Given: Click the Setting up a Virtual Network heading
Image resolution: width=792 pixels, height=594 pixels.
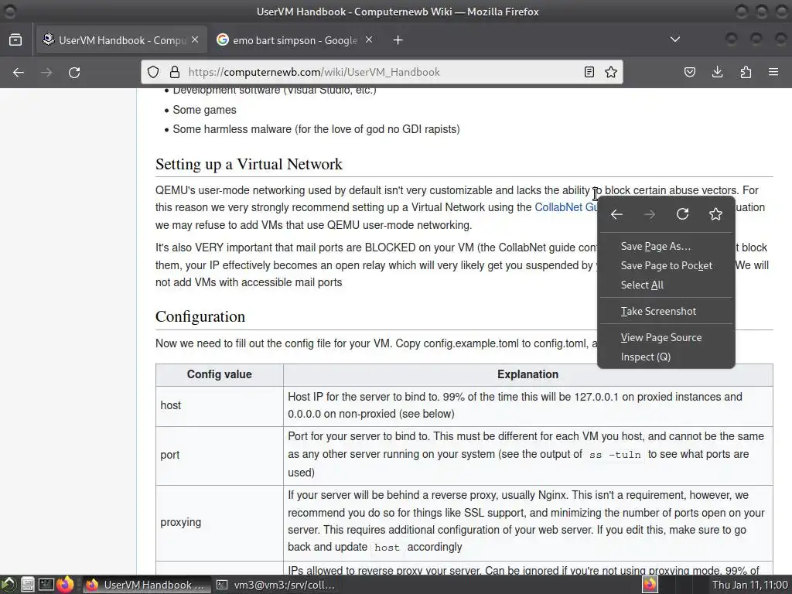Looking at the screenshot, I should (x=249, y=164).
